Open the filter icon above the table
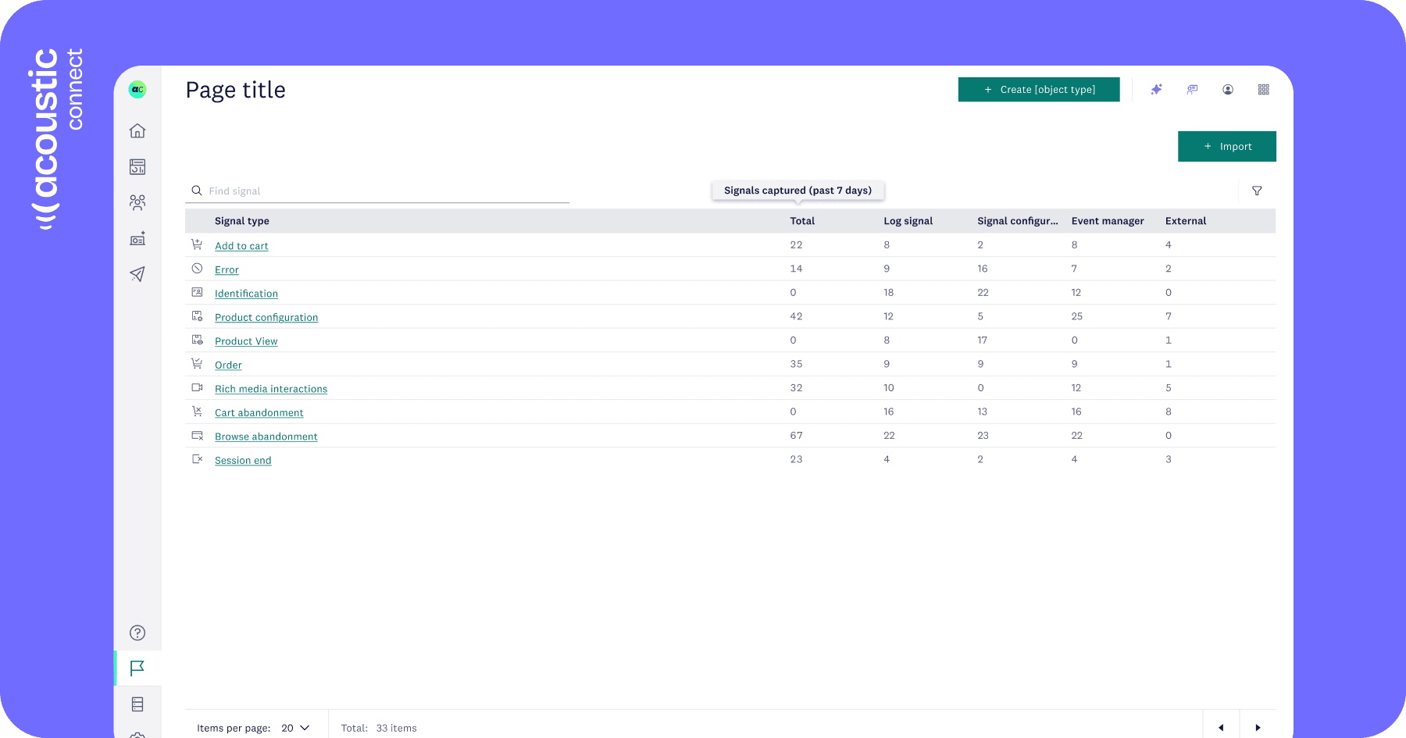Screen dimensions: 1406x738 [x=1257, y=190]
